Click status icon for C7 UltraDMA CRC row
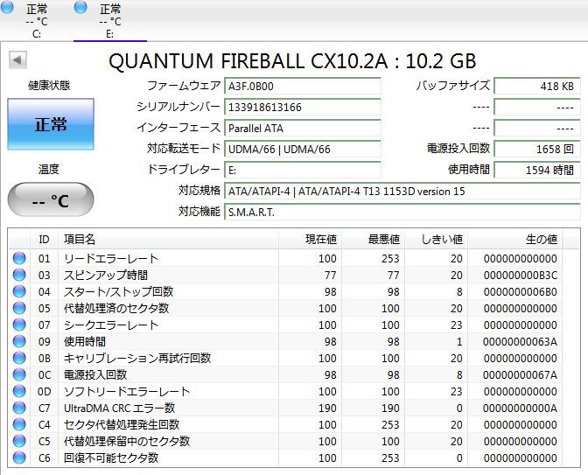Viewport: 588px width, 475px height. click(x=19, y=408)
